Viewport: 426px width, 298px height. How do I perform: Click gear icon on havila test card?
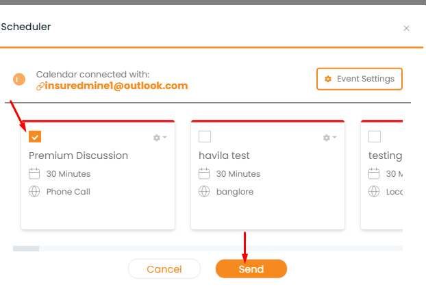(326, 138)
